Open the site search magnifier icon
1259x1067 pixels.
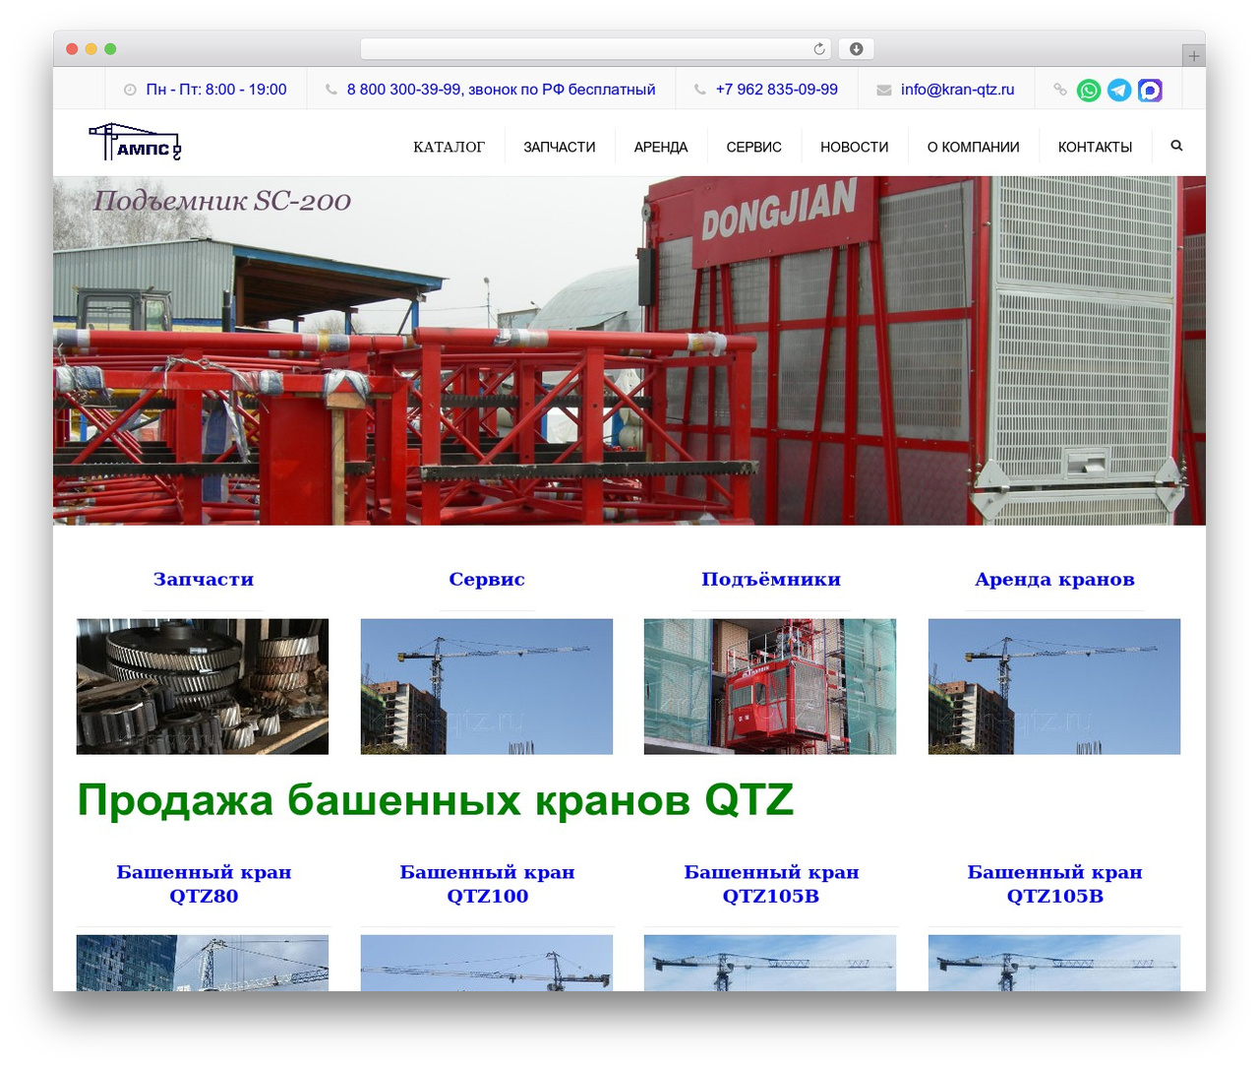(x=1176, y=146)
